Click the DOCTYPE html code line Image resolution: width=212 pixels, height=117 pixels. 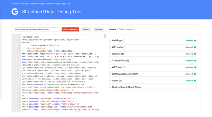[31, 37]
